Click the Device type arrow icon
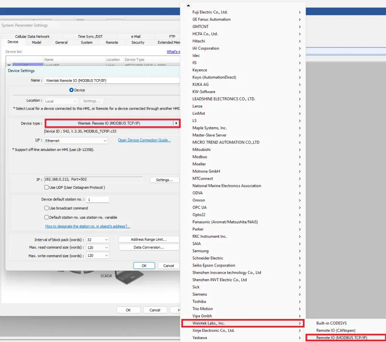Screen dimensions: 386x342 [x=176, y=123]
